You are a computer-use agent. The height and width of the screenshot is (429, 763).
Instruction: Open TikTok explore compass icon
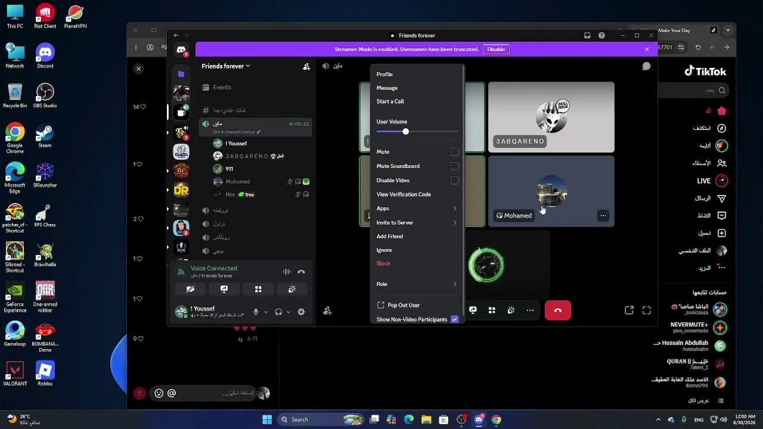click(722, 128)
